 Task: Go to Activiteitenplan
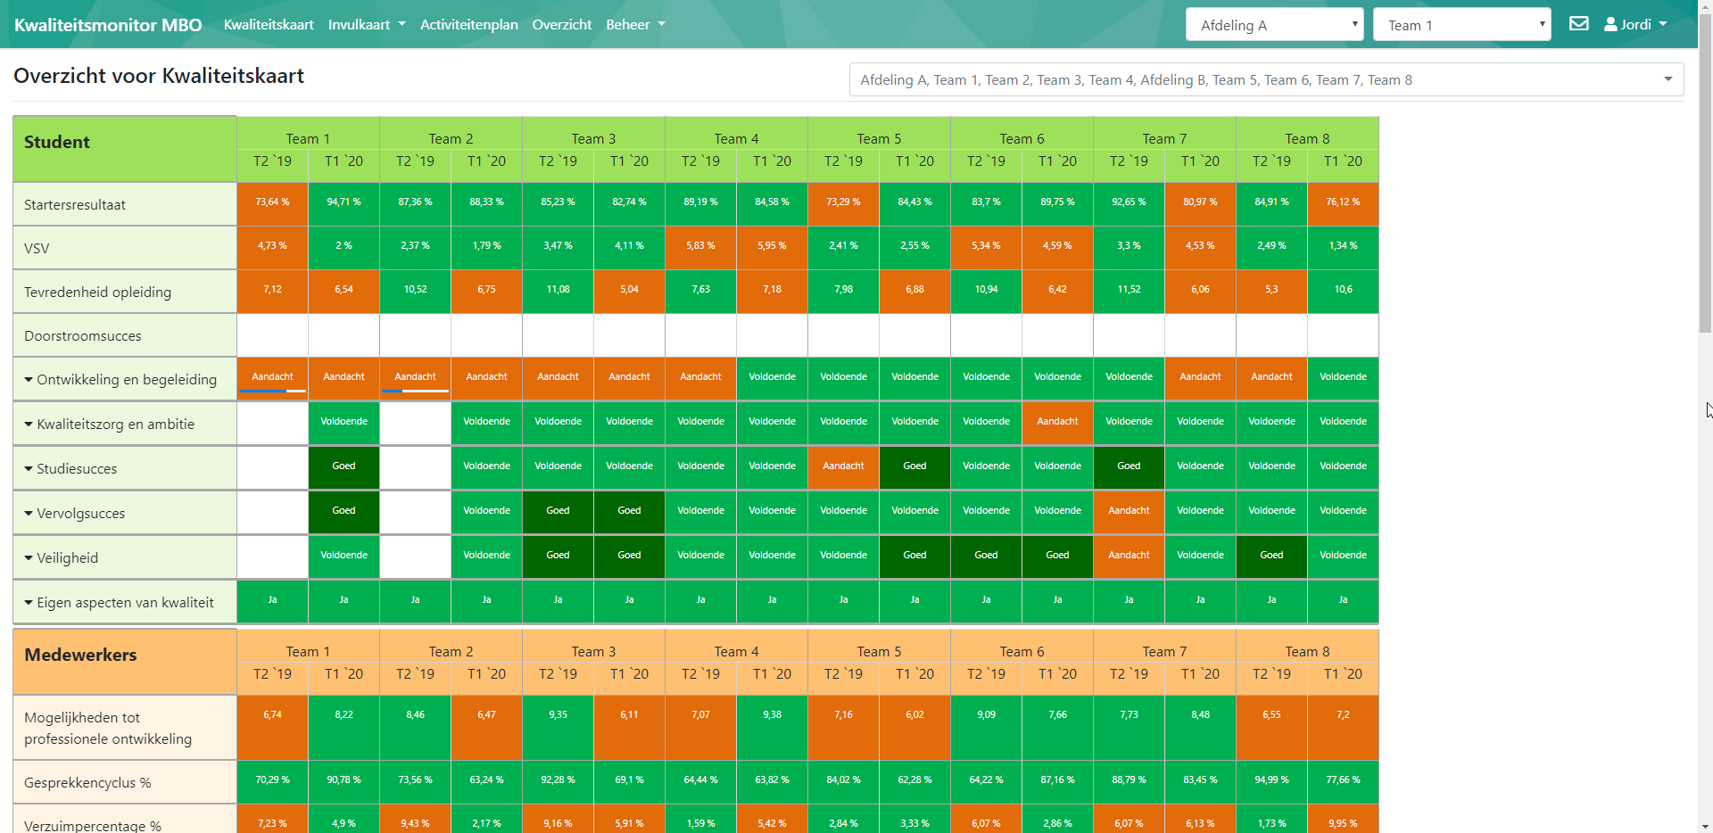(x=468, y=24)
